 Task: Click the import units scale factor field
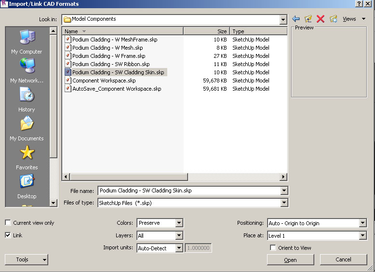[198, 248]
